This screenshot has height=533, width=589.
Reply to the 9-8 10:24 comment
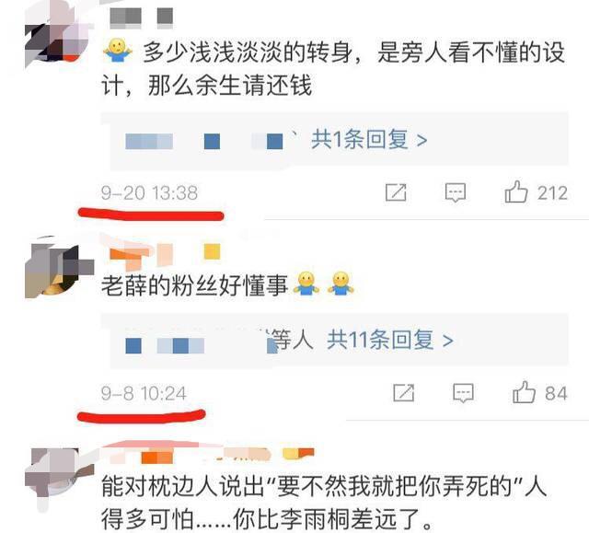[x=463, y=393]
